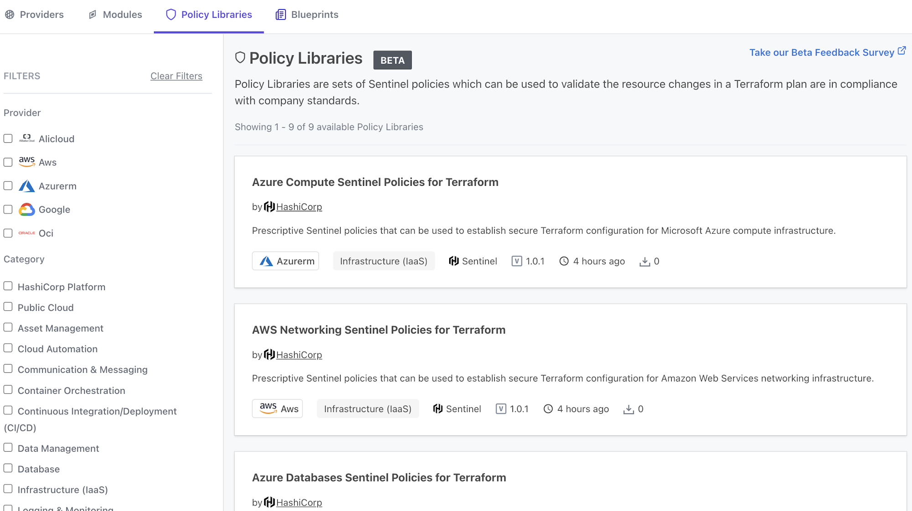
Task: Click the Modules pencil icon in top navigation
Action: pyautogui.click(x=92, y=14)
